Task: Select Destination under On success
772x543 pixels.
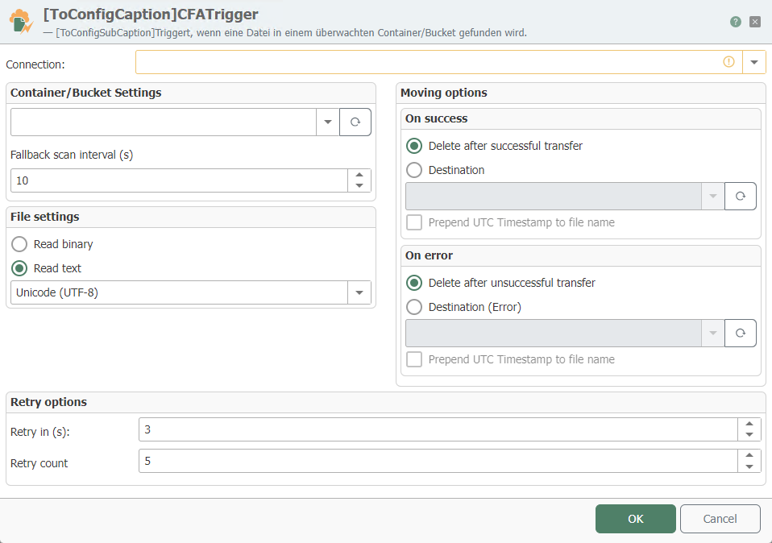Action: (414, 170)
